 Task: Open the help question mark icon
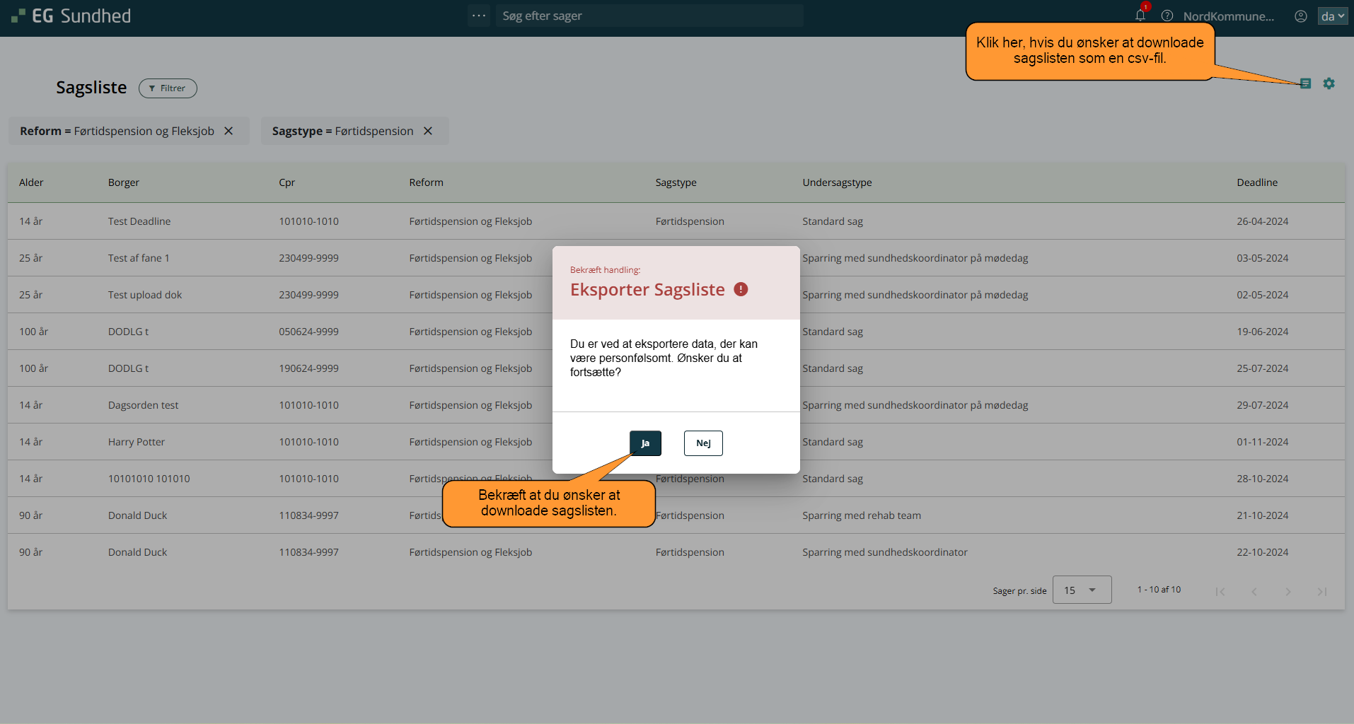(1167, 16)
